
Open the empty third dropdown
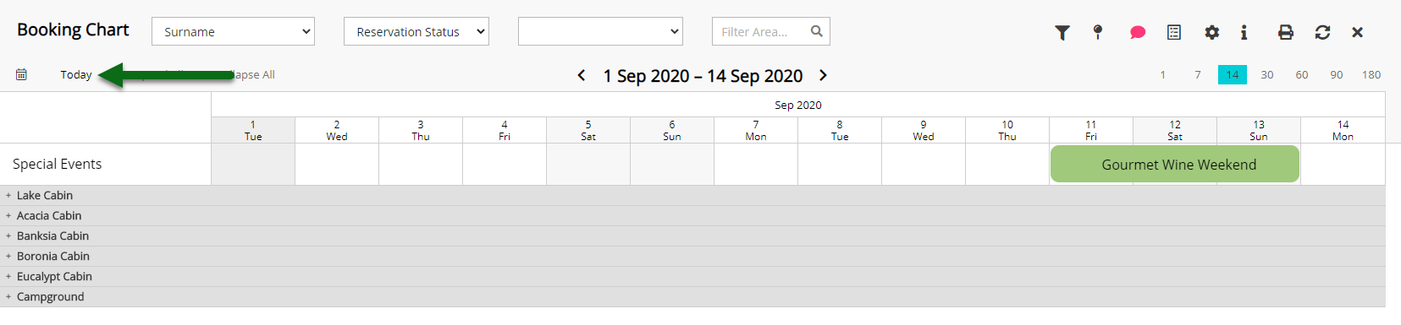[x=600, y=31]
